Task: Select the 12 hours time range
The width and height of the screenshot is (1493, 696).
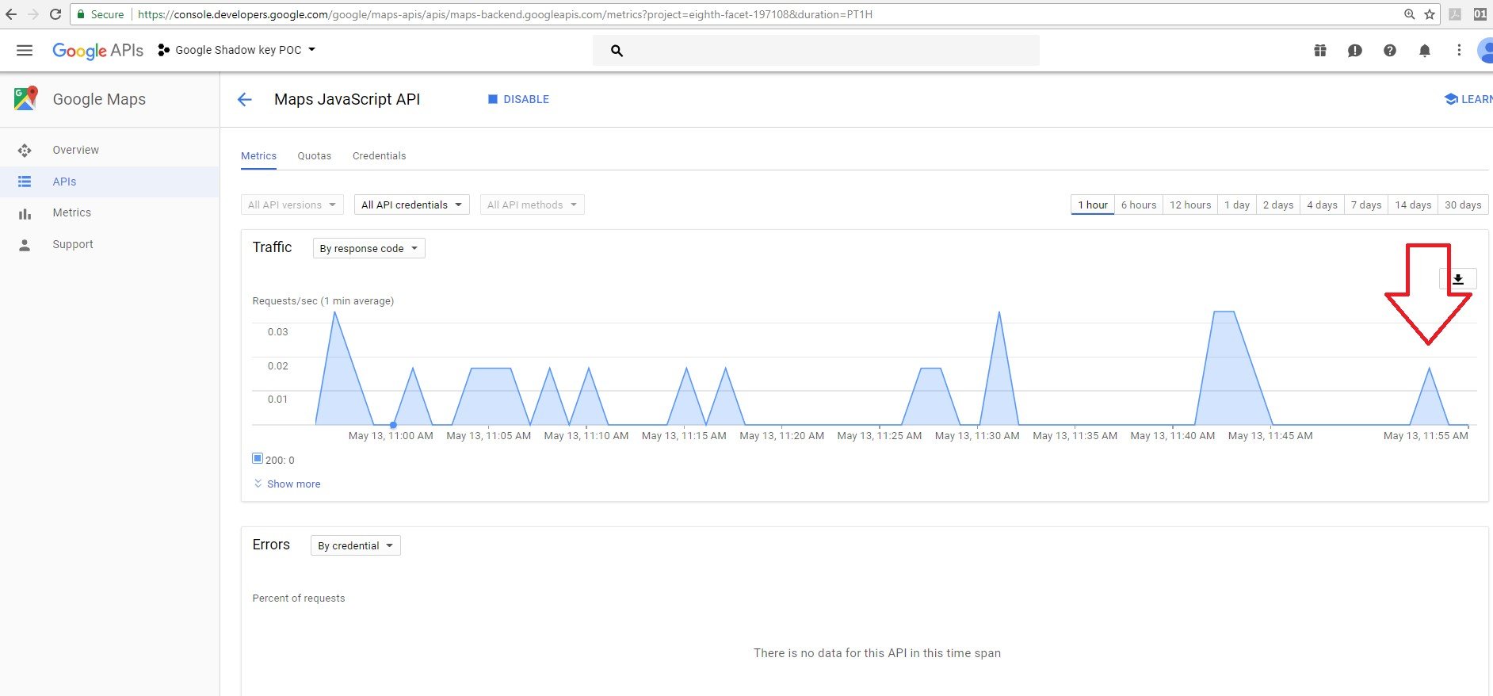Action: pos(1190,205)
